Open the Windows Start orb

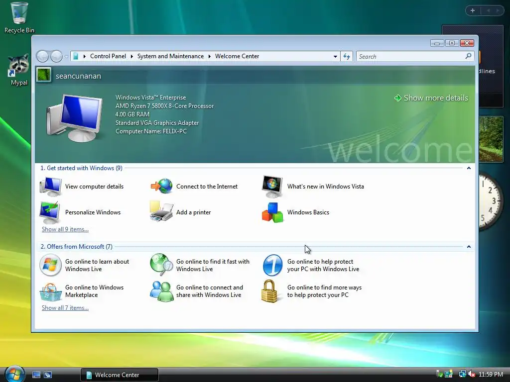[14, 374]
